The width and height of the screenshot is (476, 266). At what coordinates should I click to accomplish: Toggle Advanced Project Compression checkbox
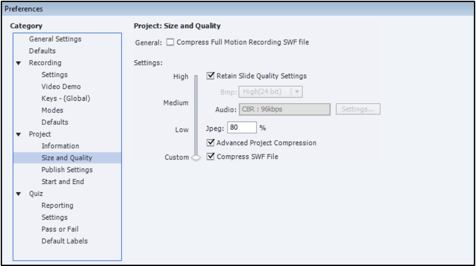coord(210,143)
